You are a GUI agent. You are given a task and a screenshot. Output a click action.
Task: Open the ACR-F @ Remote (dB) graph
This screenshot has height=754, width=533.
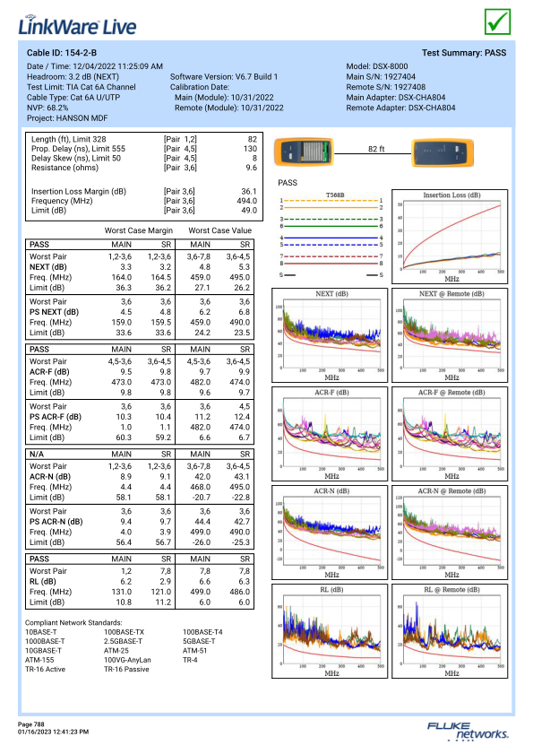tap(450, 434)
